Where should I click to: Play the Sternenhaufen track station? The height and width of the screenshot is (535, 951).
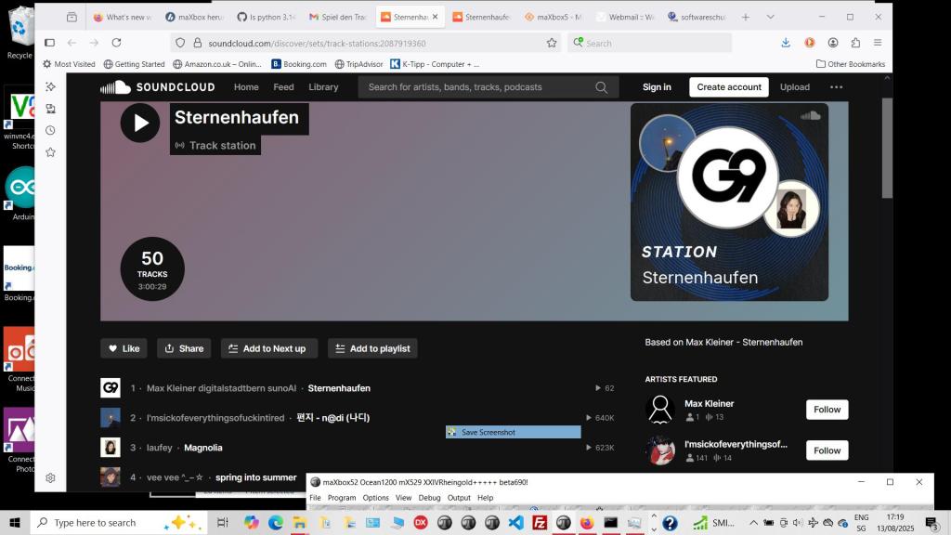point(140,123)
